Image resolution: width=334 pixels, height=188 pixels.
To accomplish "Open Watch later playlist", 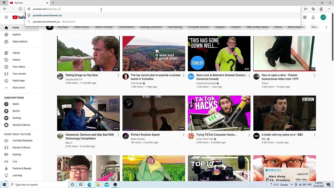I will click(20, 81).
